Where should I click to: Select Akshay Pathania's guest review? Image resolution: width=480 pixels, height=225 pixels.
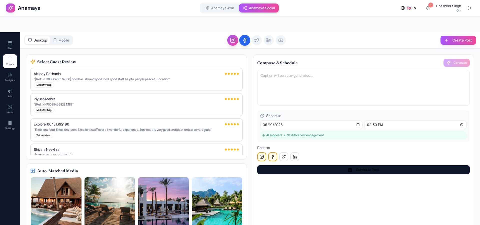point(136,79)
